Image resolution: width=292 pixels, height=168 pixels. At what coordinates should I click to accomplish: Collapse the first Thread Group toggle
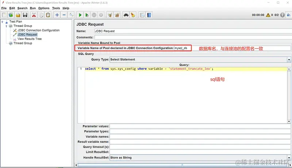tap(6, 26)
